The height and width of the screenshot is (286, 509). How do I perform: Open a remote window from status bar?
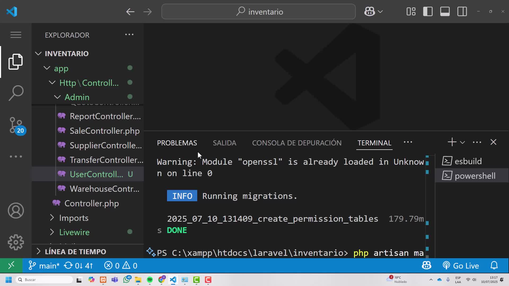point(11,266)
